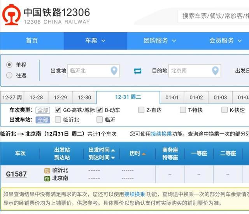Click 全部 button for 车次类型
Screen dimensions: 249x214
pyautogui.click(x=43, y=110)
